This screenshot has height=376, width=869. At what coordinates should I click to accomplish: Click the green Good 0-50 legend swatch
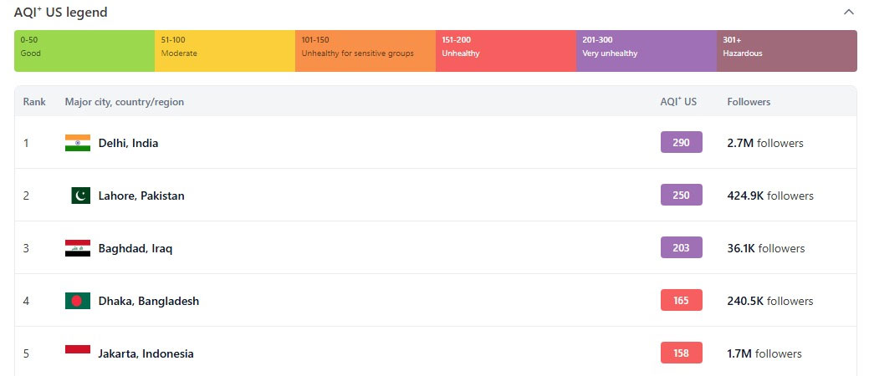[x=84, y=51]
